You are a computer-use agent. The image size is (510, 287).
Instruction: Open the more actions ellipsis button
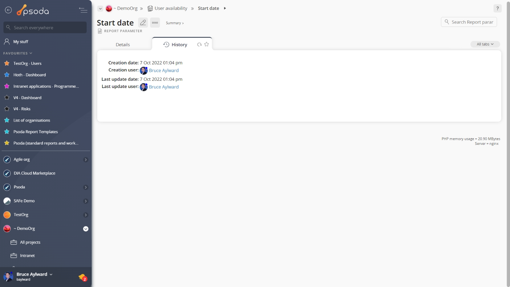pos(155,23)
